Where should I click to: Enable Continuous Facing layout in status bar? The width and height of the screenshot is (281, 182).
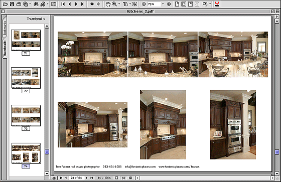[x=130, y=178]
